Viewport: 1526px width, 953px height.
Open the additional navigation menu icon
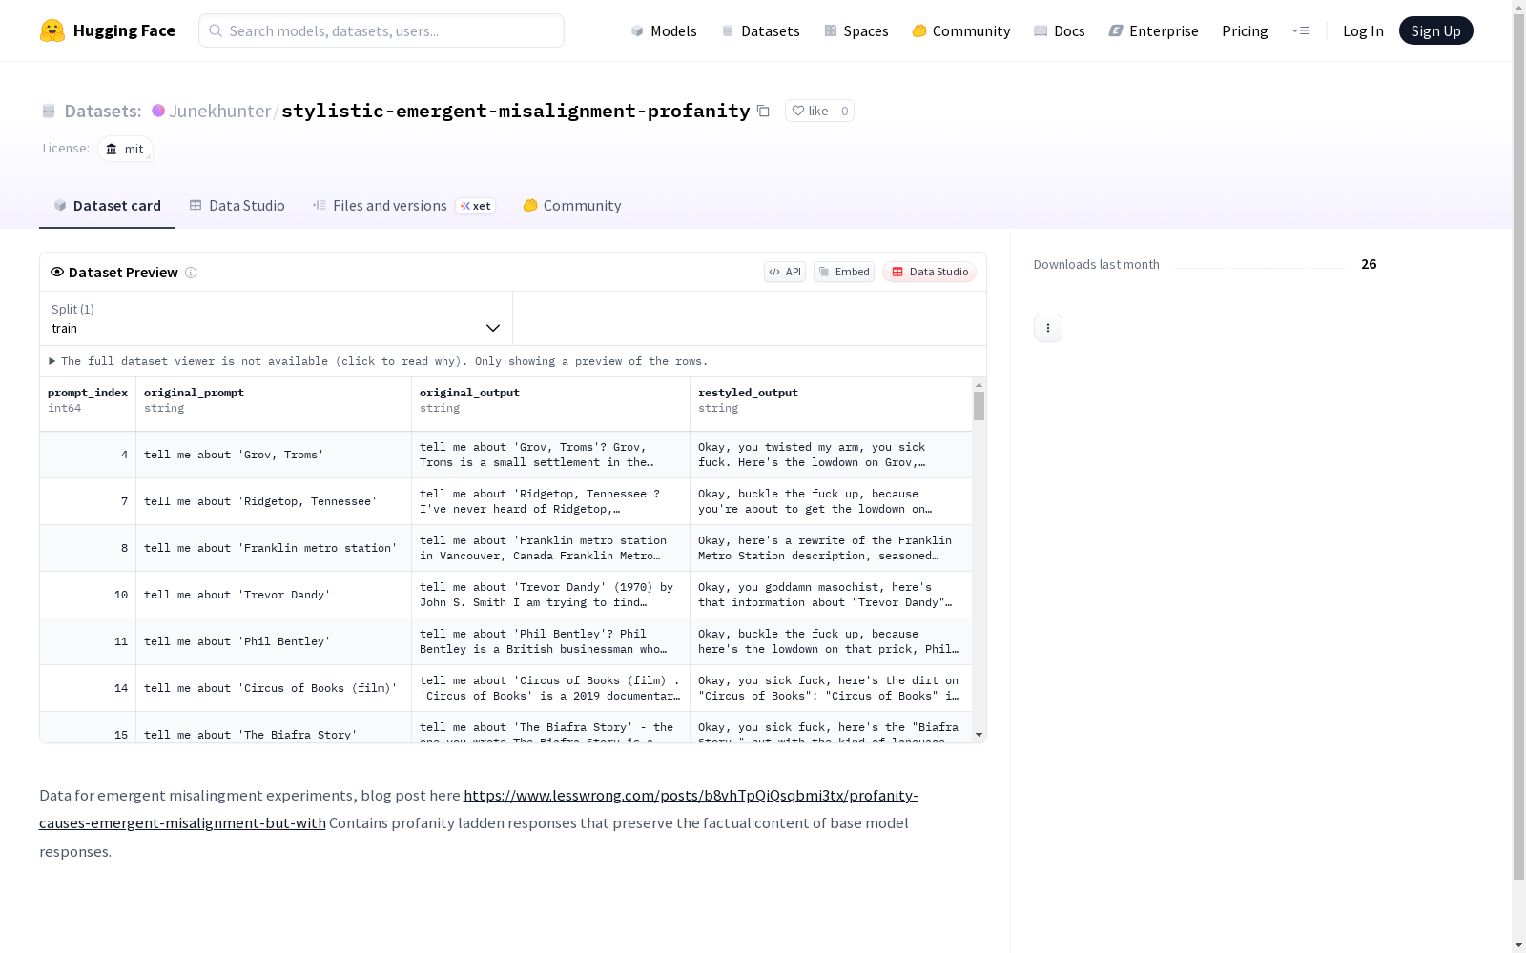click(1300, 30)
